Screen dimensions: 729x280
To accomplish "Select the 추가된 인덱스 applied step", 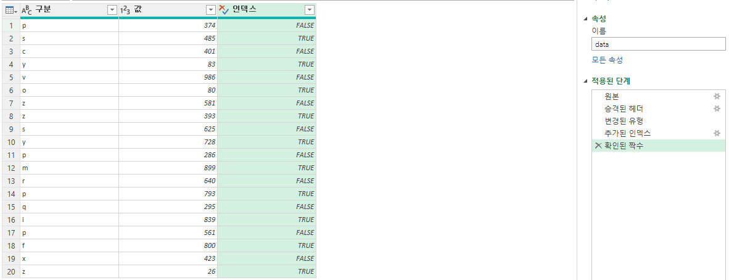I will point(658,133).
